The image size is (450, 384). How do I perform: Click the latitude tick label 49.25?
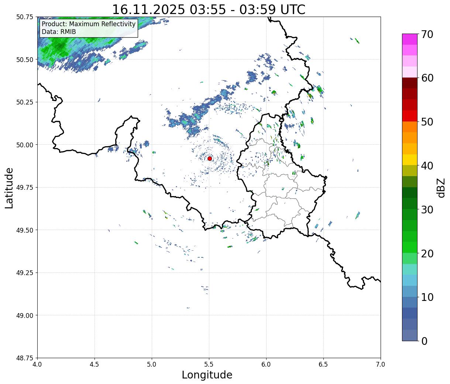click(25, 273)
